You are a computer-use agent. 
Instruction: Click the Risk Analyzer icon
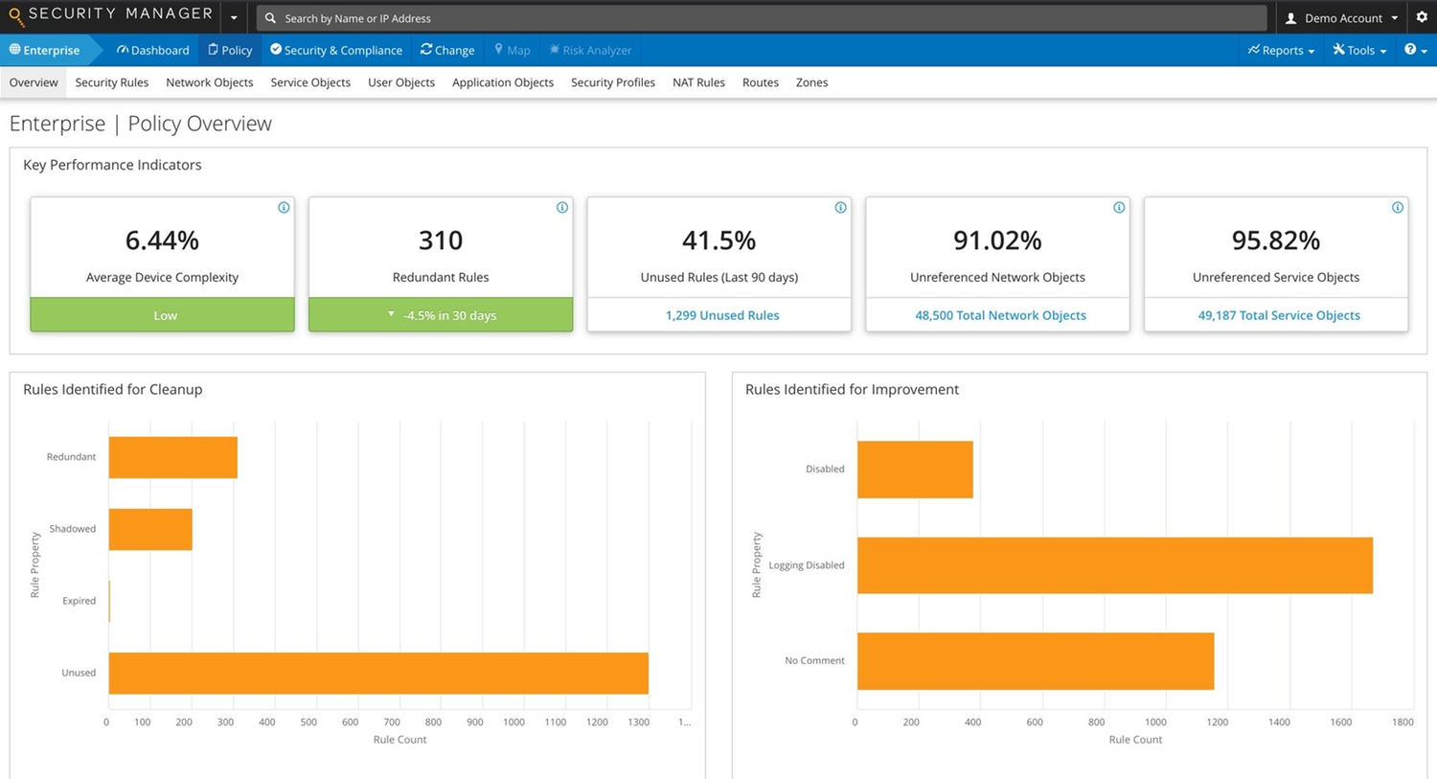pos(556,50)
